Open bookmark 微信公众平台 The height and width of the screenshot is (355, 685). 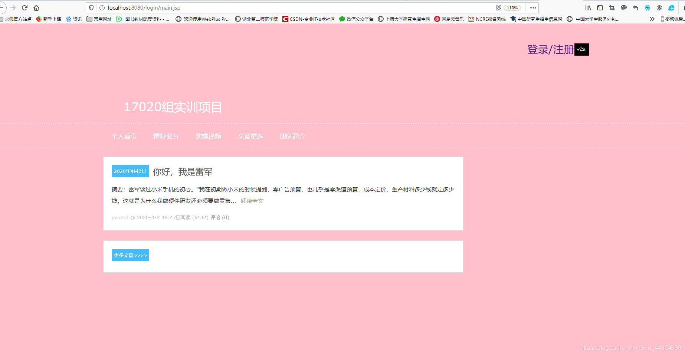pyautogui.click(x=356, y=19)
